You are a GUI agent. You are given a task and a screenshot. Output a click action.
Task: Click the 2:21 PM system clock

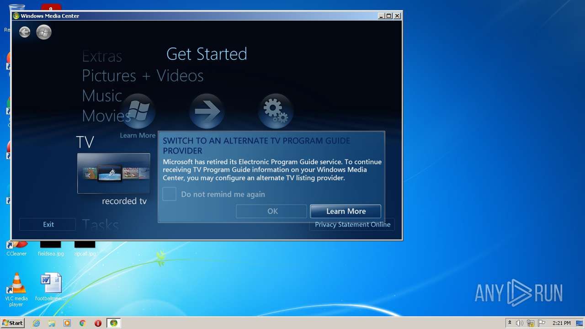click(x=562, y=323)
